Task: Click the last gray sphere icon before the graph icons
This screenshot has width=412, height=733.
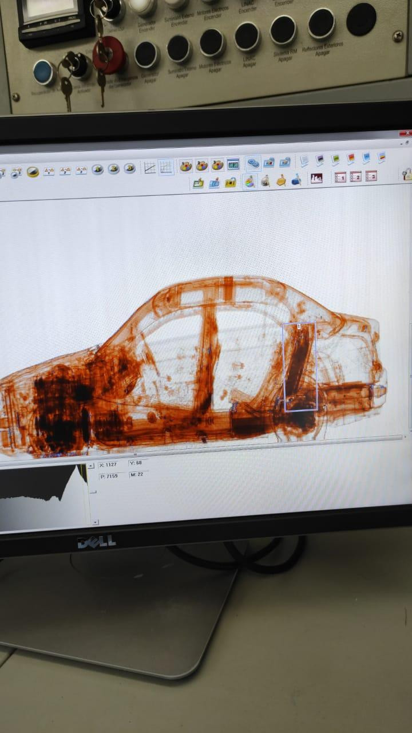Action: coord(130,168)
